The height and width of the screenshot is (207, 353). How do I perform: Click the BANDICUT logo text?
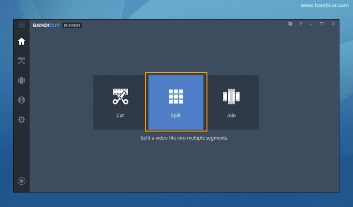(46, 25)
